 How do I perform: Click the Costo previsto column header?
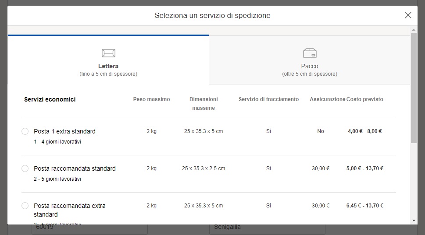pos(365,99)
